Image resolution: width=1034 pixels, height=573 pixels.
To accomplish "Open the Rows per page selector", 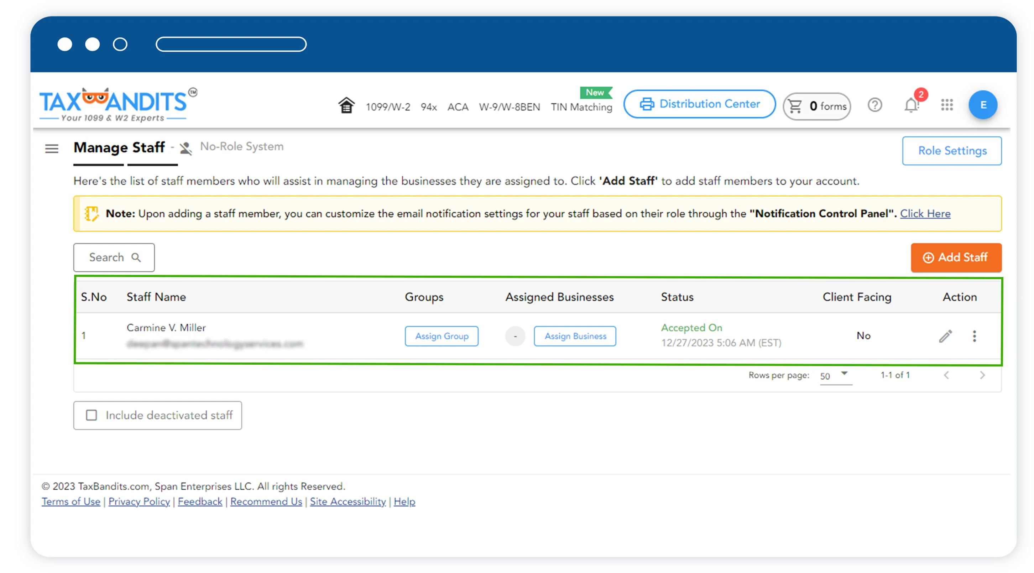I will point(836,376).
